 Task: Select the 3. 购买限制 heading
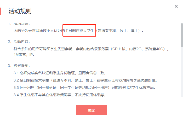coord(19,66)
